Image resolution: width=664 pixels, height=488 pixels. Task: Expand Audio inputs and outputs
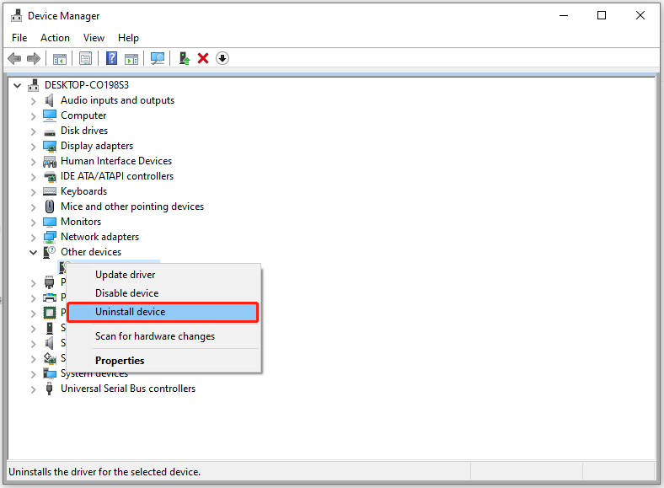[x=33, y=101]
